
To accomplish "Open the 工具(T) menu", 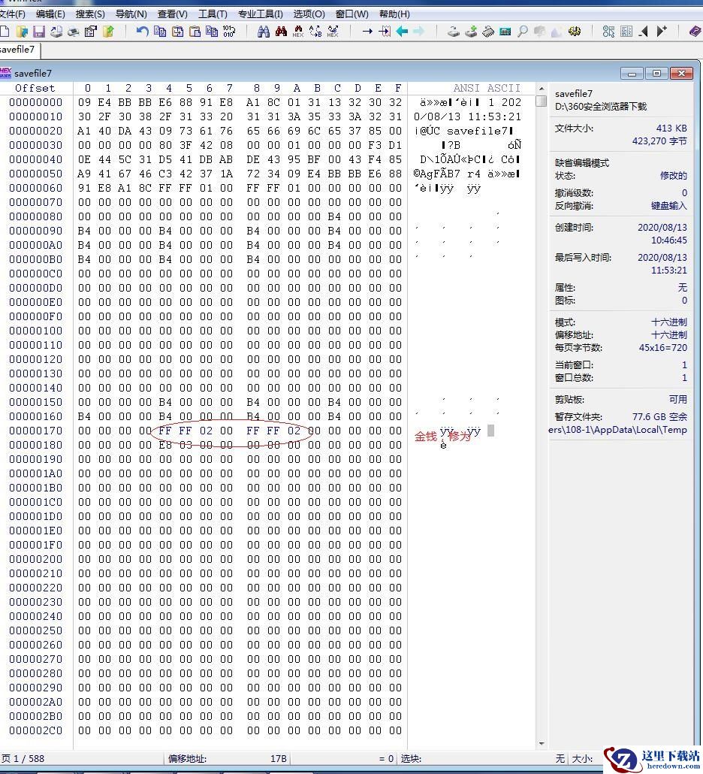I will click(x=213, y=14).
